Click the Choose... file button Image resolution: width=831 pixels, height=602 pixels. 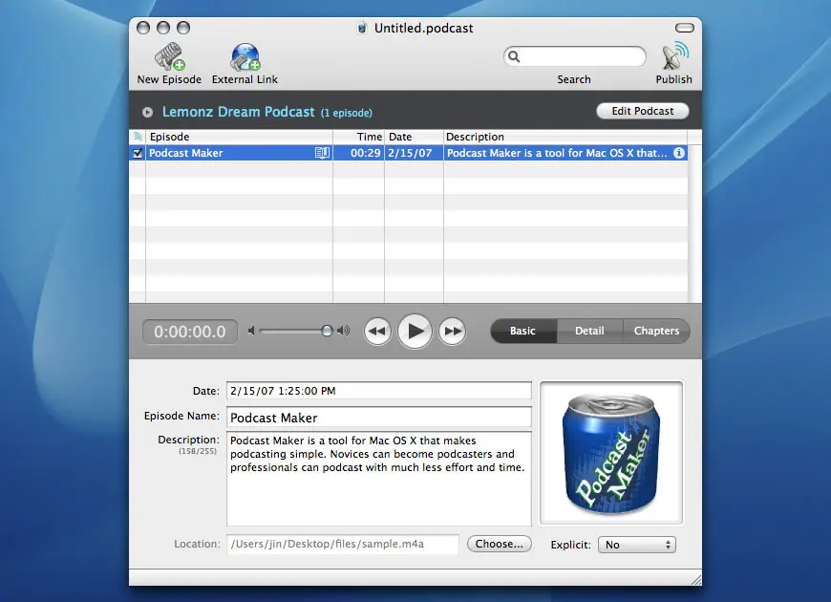499,544
